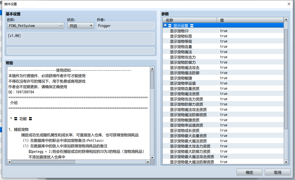Select the 显示宠物血量 parameter
Viewport: 295px width, 180px height.
click(x=223, y=47)
